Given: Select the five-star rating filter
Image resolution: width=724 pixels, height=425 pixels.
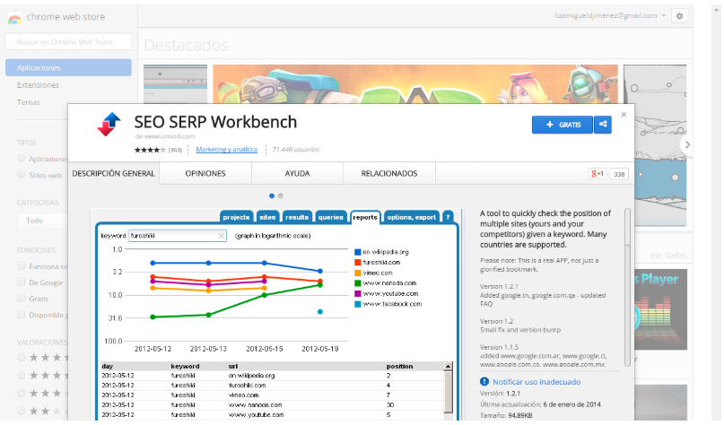Looking at the screenshot, I should tap(22, 357).
